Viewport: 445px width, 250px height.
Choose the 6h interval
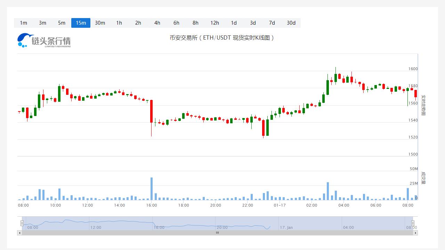[x=176, y=23]
